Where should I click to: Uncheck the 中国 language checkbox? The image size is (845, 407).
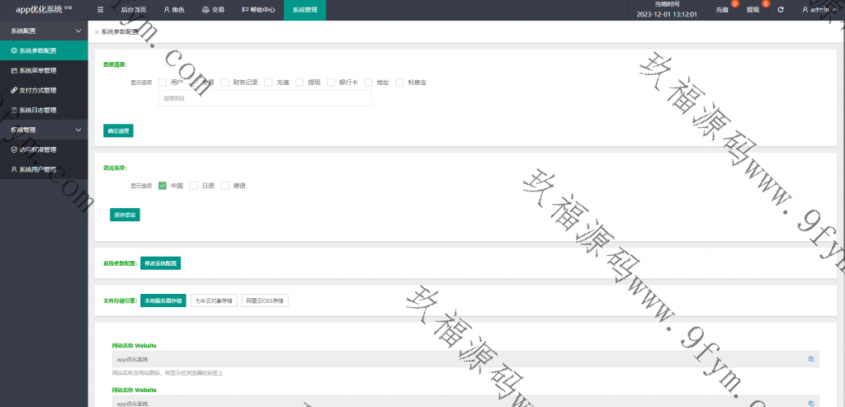(x=163, y=186)
